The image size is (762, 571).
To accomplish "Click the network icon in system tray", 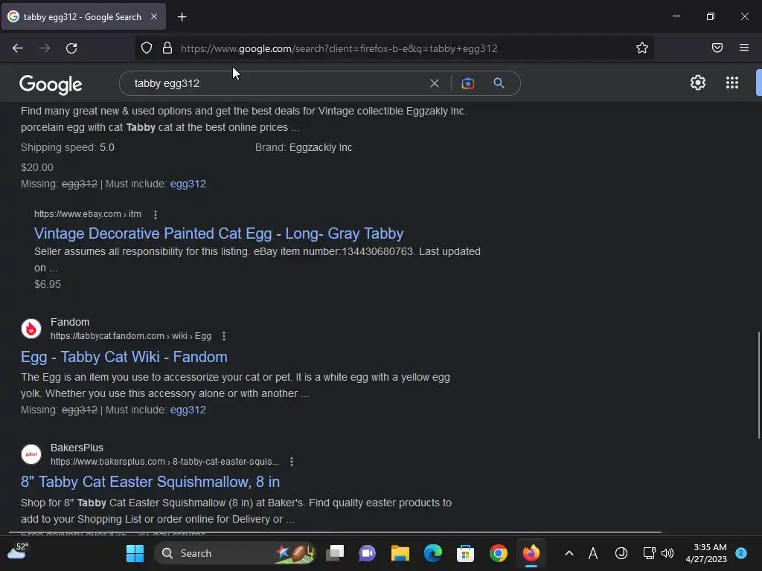I will 649,553.
